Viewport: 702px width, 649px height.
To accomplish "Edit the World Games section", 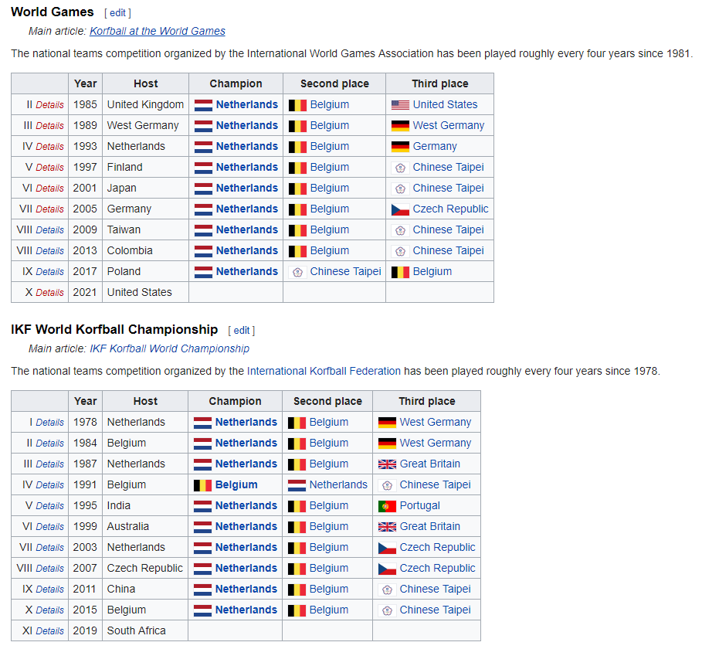I will [117, 13].
